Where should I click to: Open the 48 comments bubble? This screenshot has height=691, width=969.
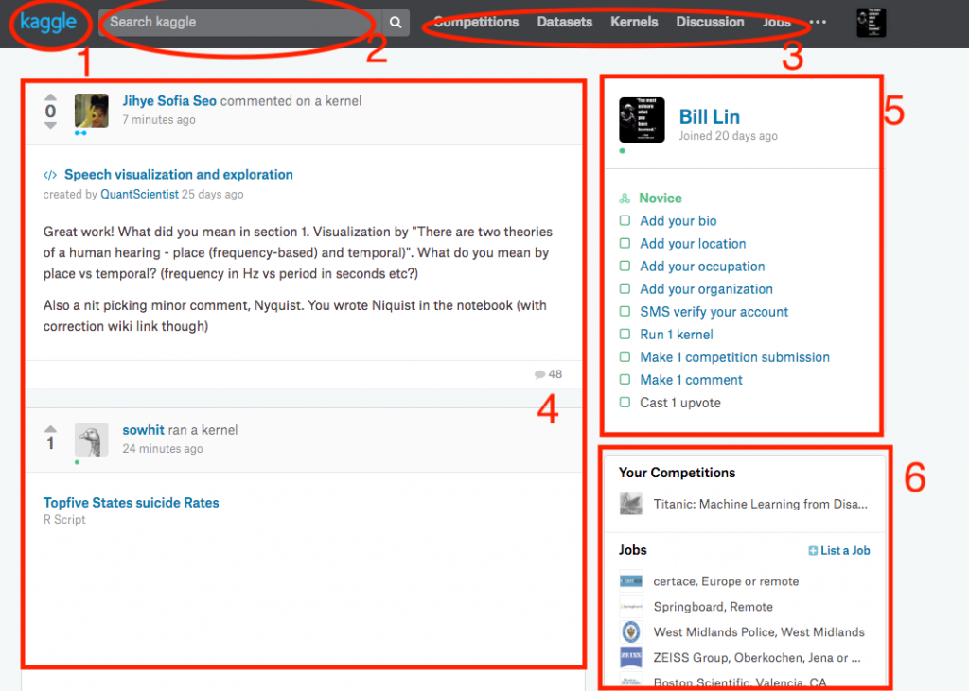click(x=548, y=374)
